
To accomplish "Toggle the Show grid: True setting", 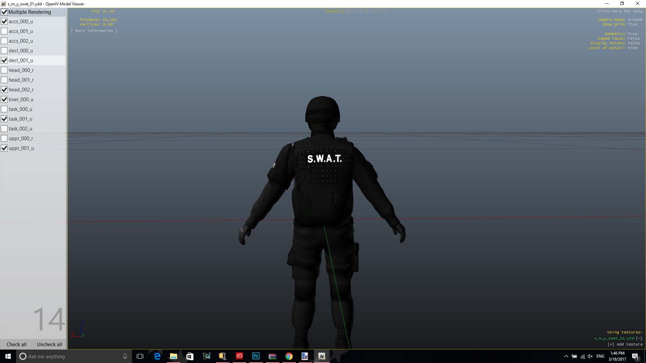I will 620,25.
